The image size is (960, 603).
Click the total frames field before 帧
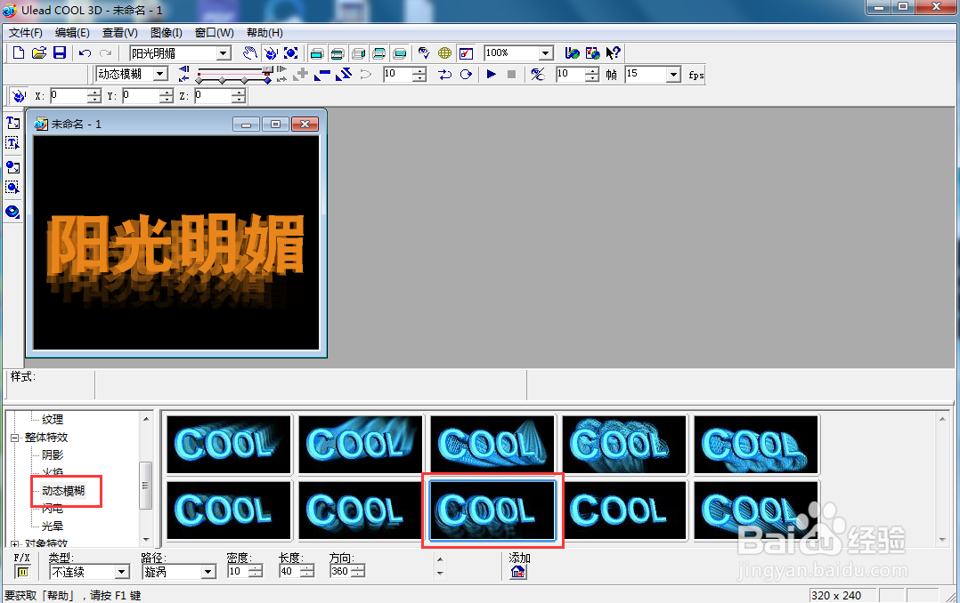point(570,75)
